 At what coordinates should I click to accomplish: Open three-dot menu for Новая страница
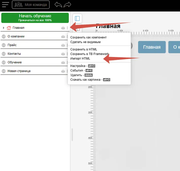[x=67, y=71]
